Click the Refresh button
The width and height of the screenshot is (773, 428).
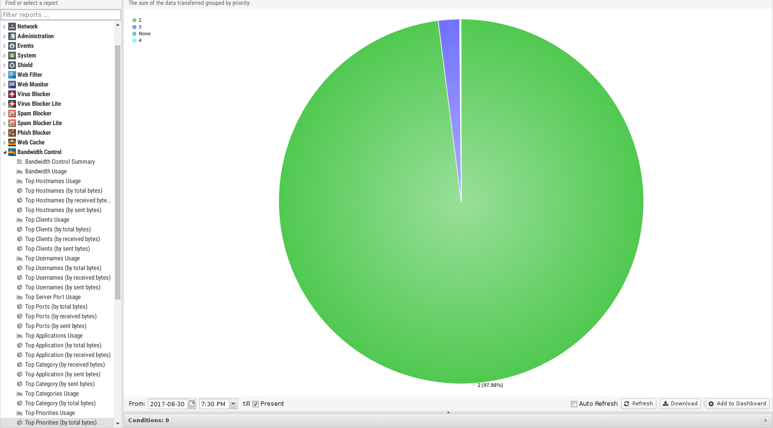coord(639,404)
